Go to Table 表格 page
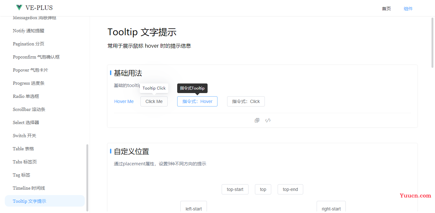 tap(23, 149)
